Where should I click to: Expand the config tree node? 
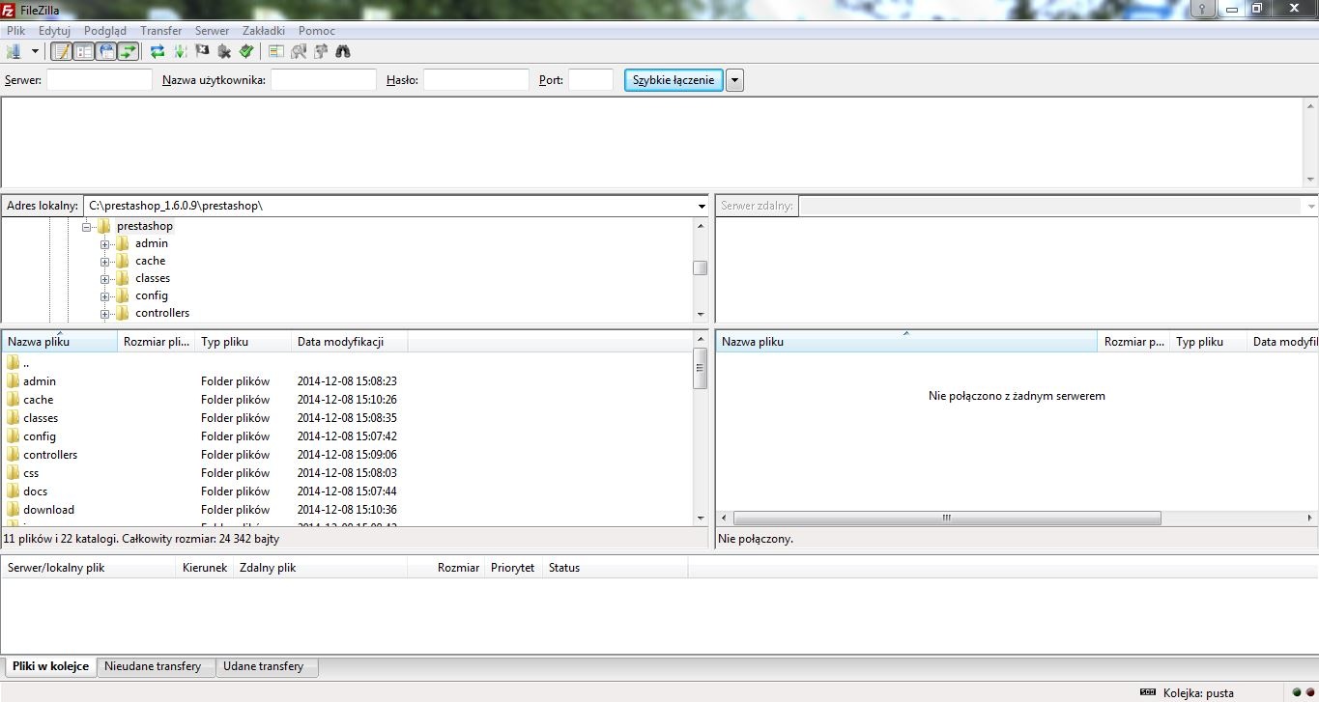(x=104, y=296)
